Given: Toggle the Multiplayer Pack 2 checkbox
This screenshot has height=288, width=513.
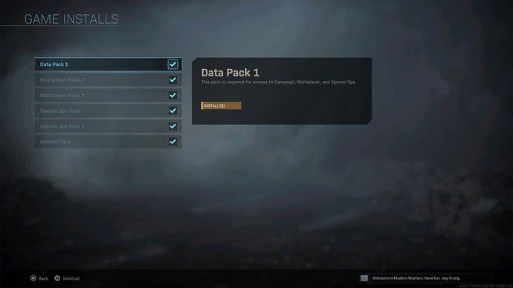Looking at the screenshot, I should point(172,79).
